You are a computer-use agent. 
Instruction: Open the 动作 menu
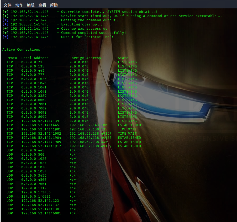click(x=19, y=5)
